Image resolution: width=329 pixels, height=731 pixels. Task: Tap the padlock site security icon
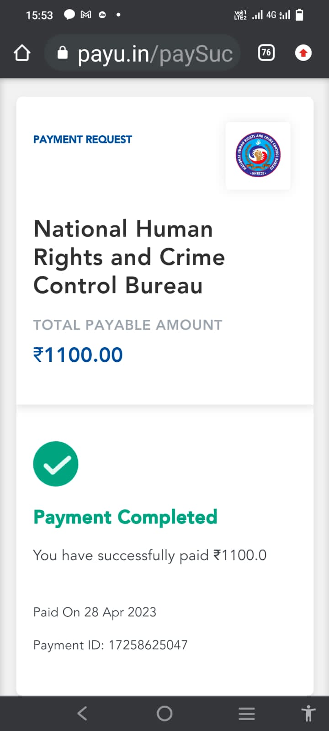pyautogui.click(x=63, y=53)
